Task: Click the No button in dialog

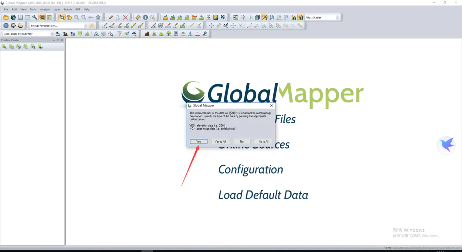Action: pyautogui.click(x=242, y=142)
